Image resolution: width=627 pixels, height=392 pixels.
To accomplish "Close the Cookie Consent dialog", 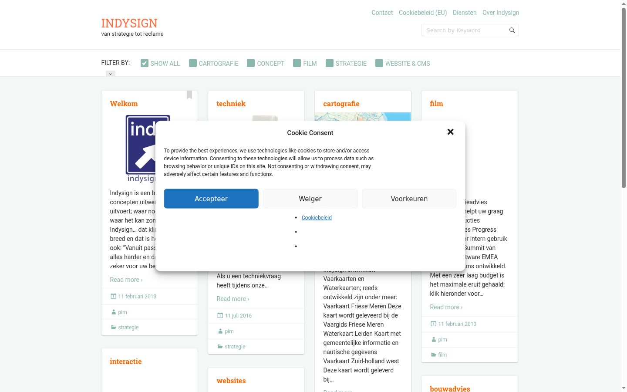I will (451, 132).
